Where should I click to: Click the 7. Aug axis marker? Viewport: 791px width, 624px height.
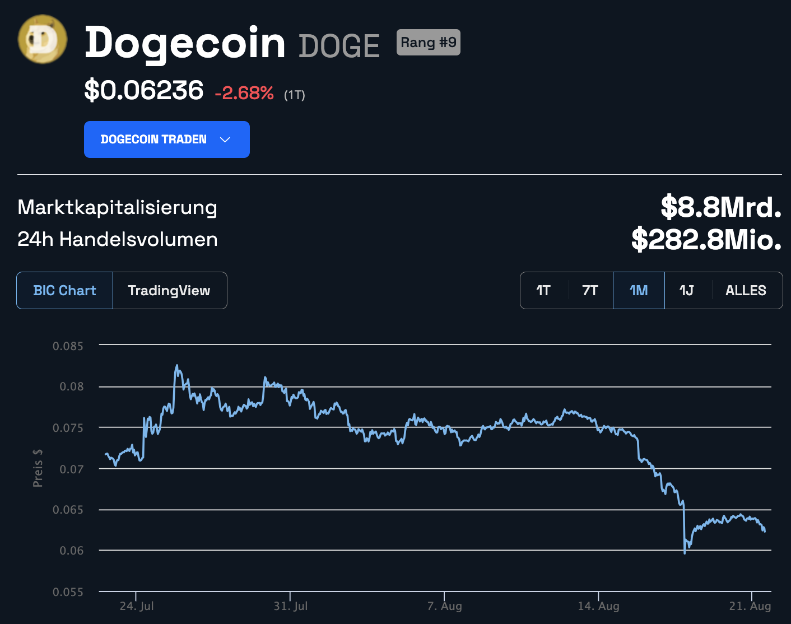point(445,606)
